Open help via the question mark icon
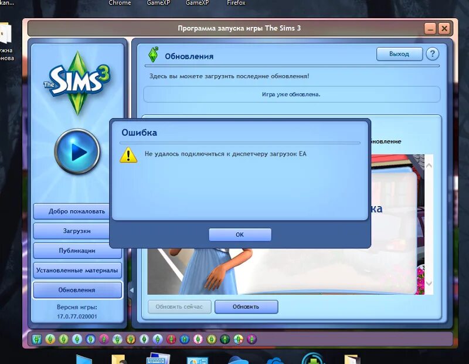The width and height of the screenshot is (469, 364). (x=433, y=54)
